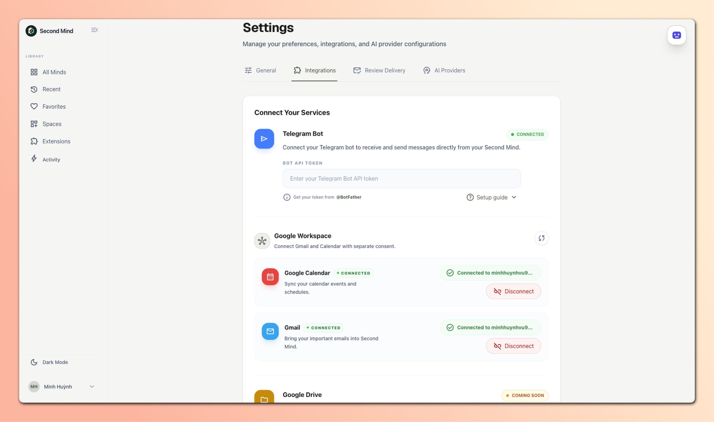Refresh Google Workspace with the sync icon
Screen dimensions: 714x422
click(x=542, y=238)
